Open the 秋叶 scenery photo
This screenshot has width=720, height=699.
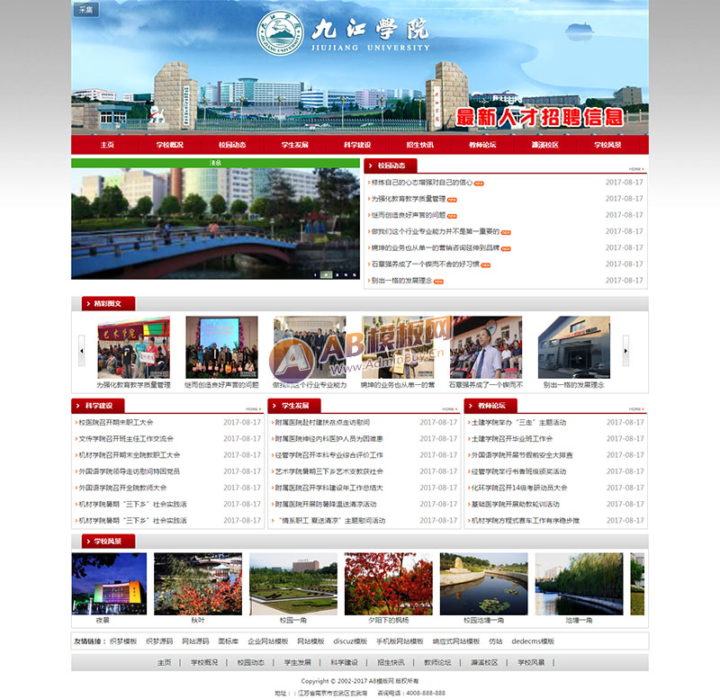point(198,584)
